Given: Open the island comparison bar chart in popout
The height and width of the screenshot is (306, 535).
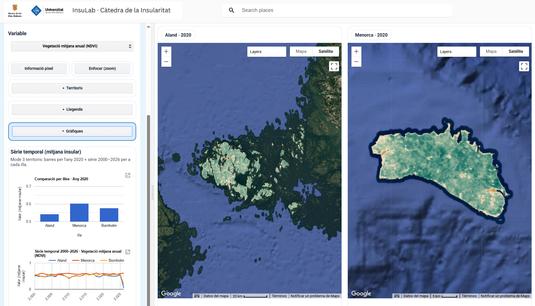Looking at the screenshot, I should pyautogui.click(x=128, y=175).
